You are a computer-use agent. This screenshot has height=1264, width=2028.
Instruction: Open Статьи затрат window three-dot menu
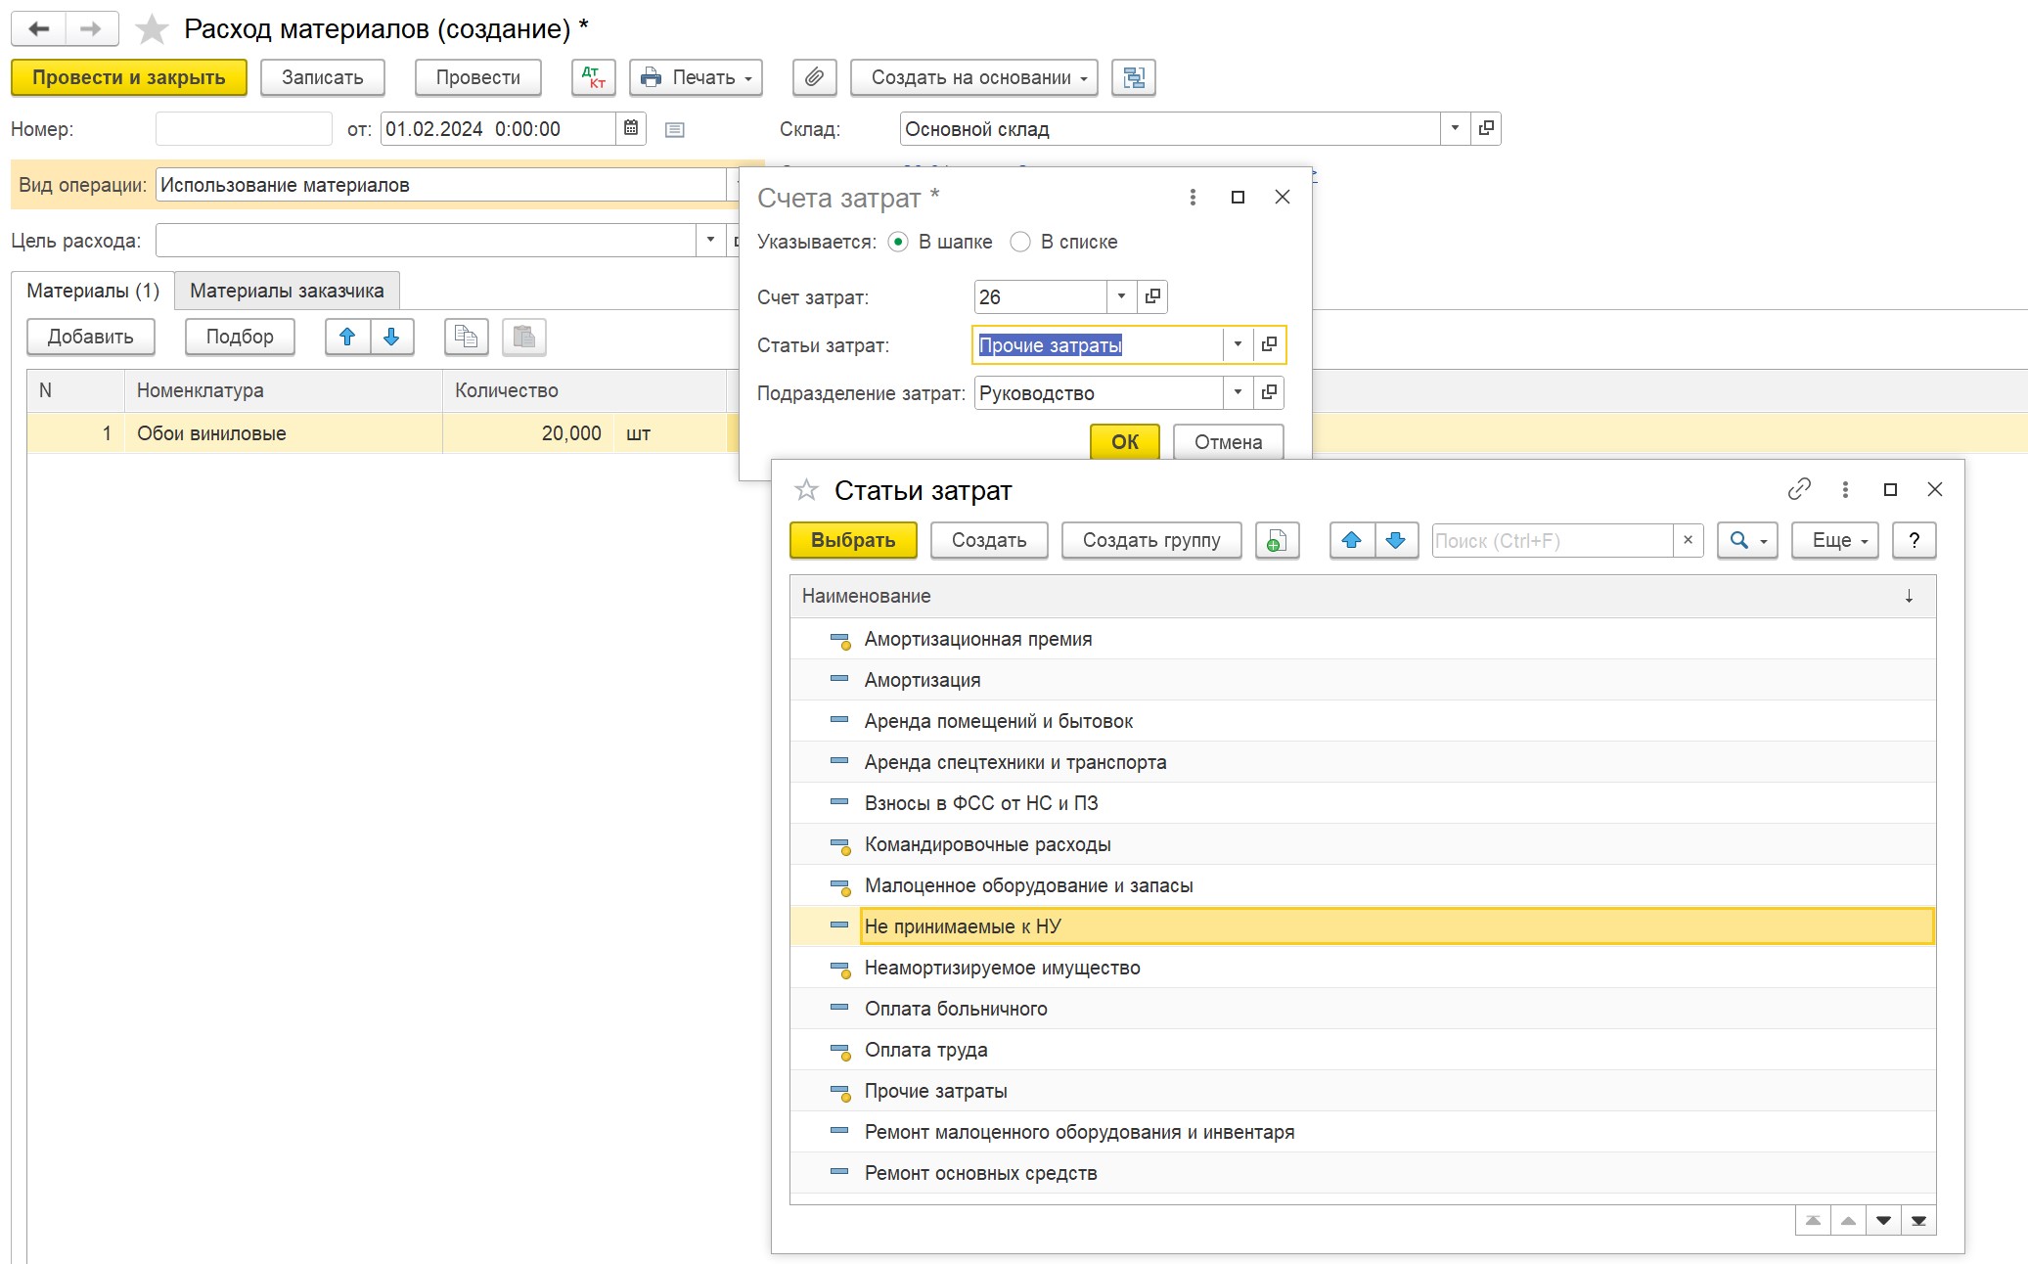(x=1845, y=489)
